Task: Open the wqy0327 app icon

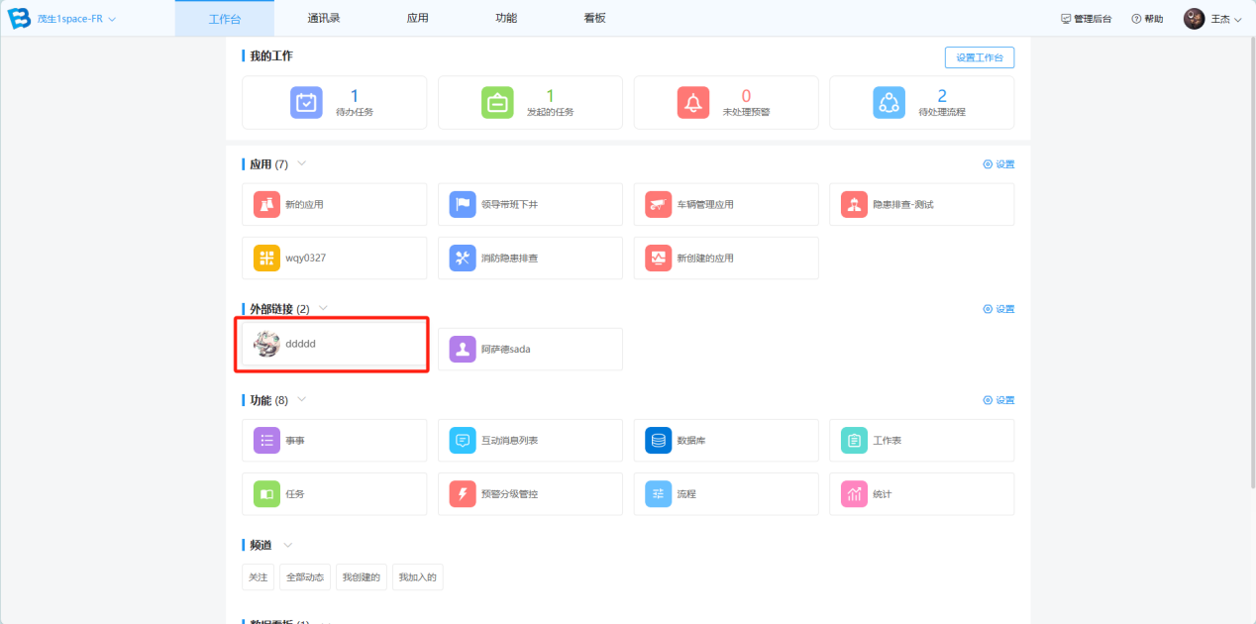Action: click(x=266, y=258)
